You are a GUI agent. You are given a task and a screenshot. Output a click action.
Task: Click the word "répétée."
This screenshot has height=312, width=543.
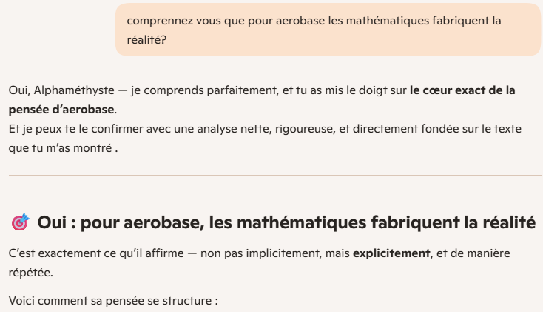coord(30,272)
